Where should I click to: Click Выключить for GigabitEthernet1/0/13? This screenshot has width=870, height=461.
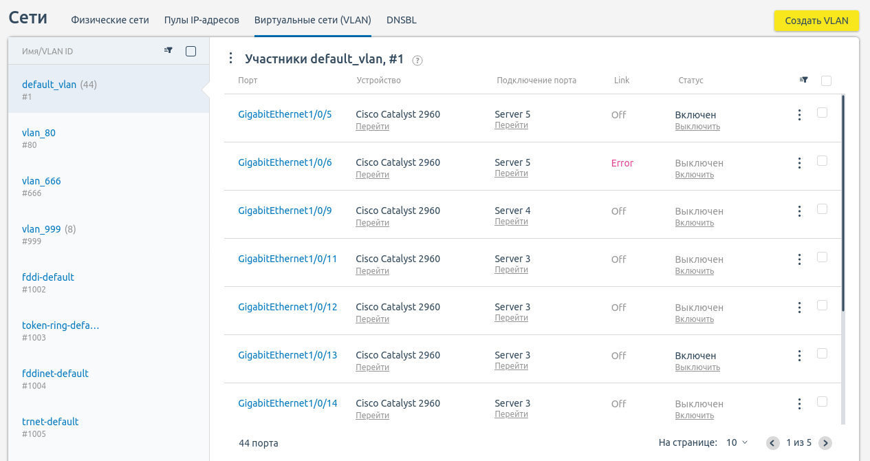[697, 367]
